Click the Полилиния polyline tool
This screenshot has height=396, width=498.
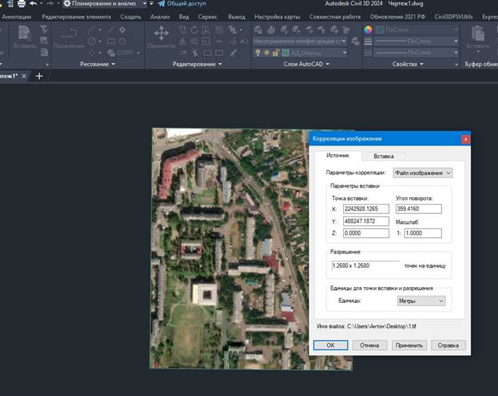click(x=69, y=37)
